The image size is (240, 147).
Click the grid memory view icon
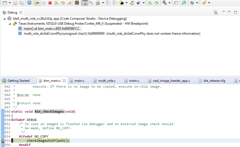pyautogui.click(x=77, y=3)
